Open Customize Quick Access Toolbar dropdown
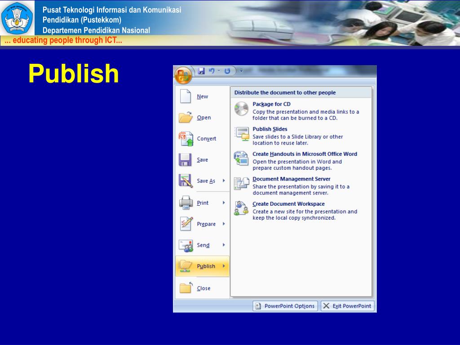 tap(241, 71)
